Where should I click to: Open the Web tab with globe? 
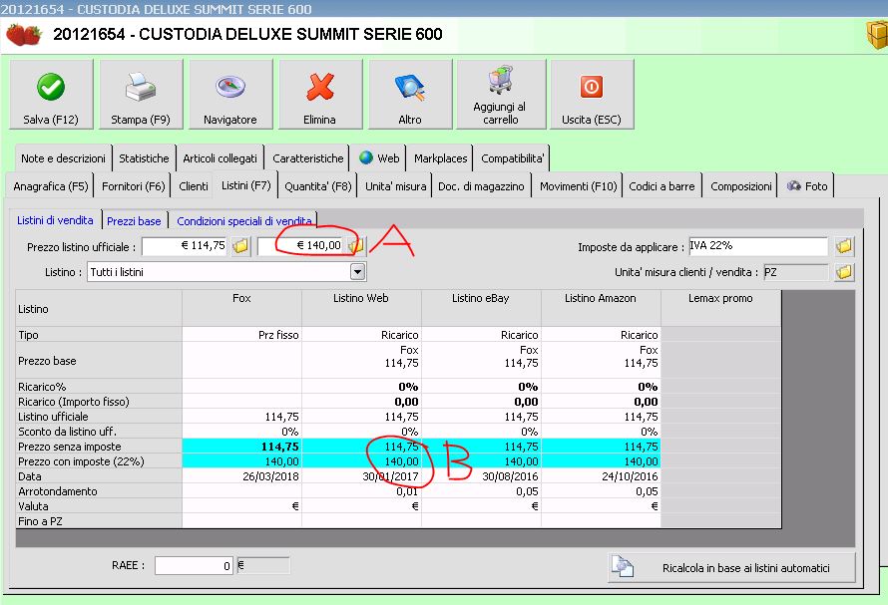(x=379, y=158)
